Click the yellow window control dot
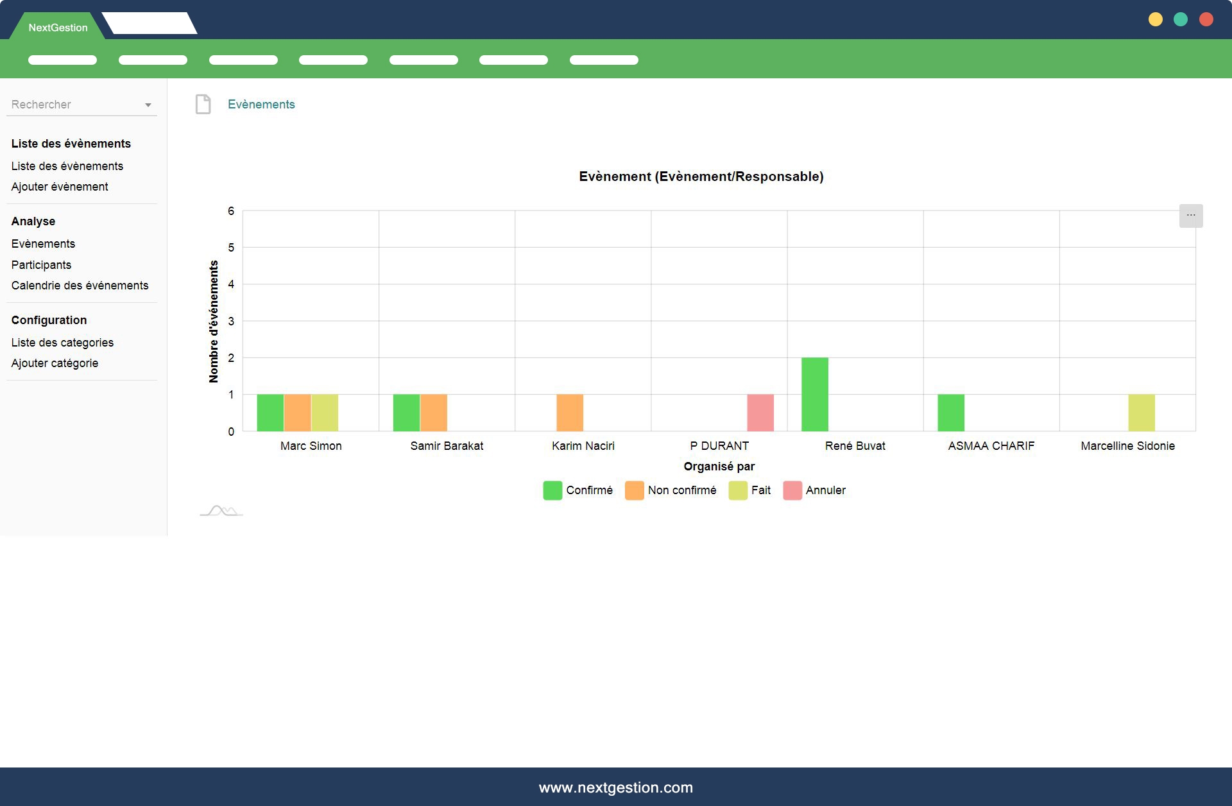1232x806 pixels. (1155, 19)
